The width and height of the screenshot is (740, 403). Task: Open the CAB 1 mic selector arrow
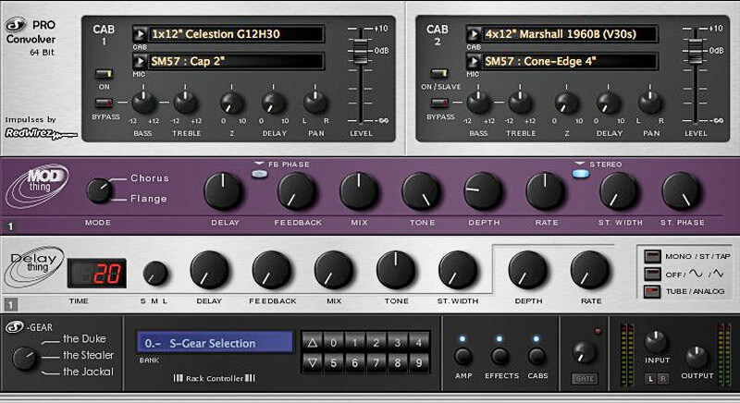140,61
